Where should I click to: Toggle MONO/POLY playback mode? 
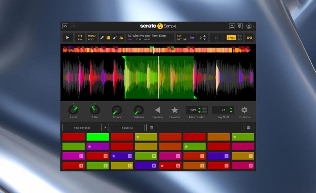point(91,38)
